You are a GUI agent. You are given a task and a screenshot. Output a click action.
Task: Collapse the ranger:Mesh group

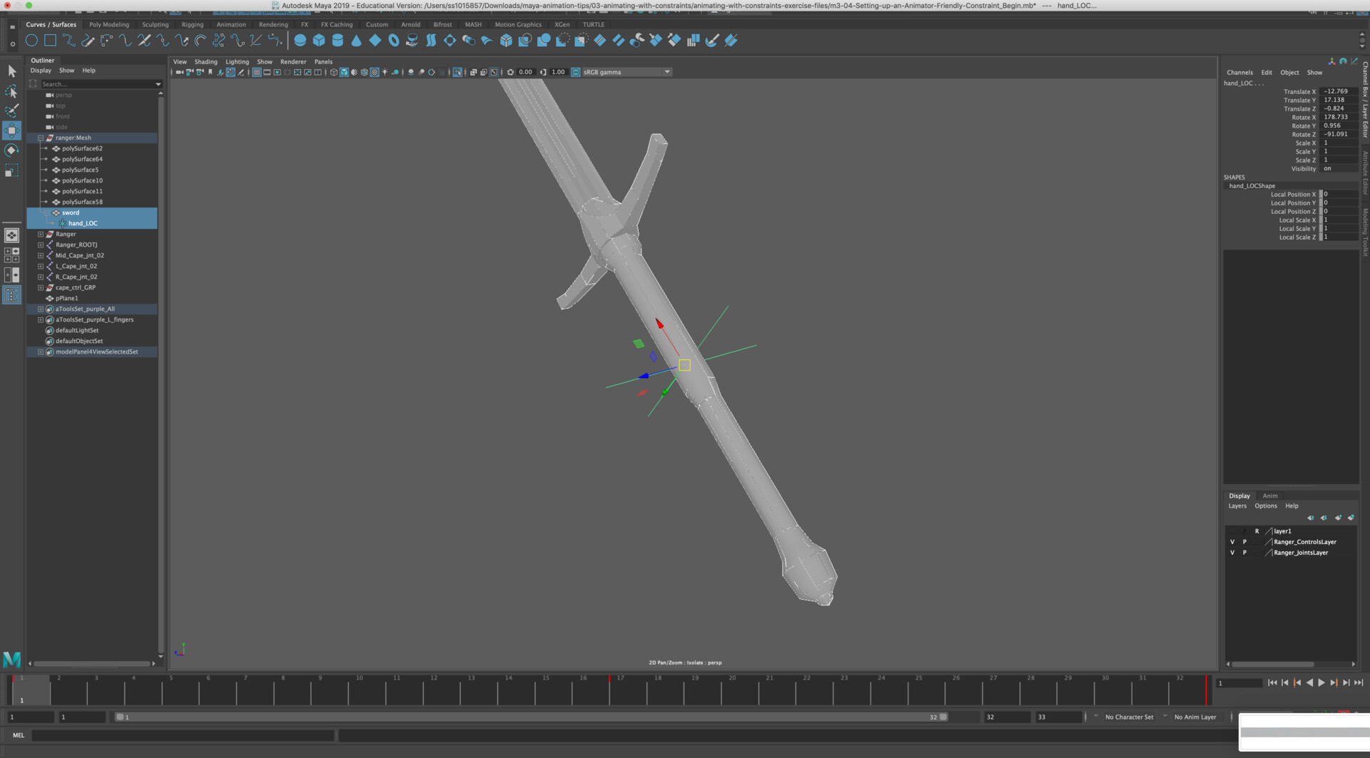(41, 138)
